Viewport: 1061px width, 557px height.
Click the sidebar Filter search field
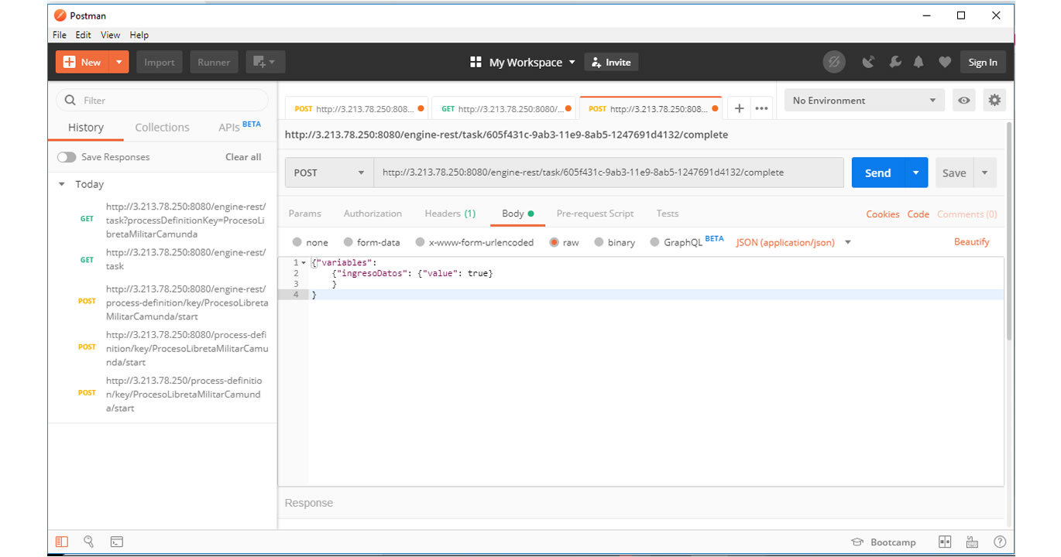tap(162, 100)
